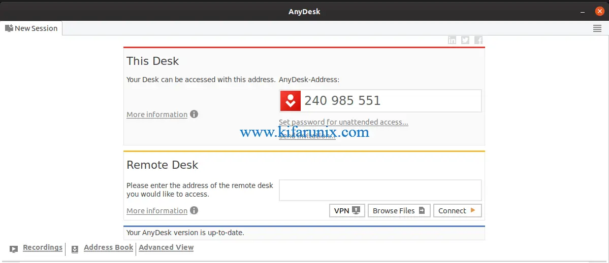Click the Address Book download icon
The height and width of the screenshot is (263, 609).
pyautogui.click(x=75, y=249)
